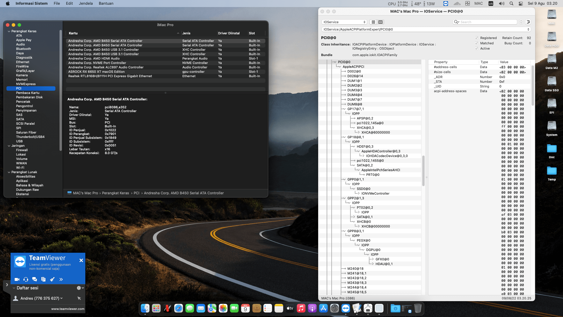Viewport: 563px width, 317px height.
Task: Open TeamViewer session gear settings
Action: (x=79, y=288)
